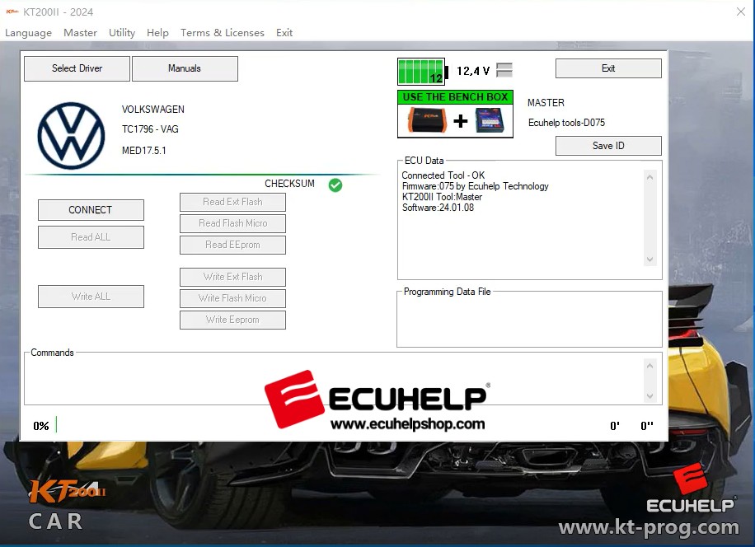Click the ECU Data scroll down arrow
Screen dimensions: 755x547
click(650, 259)
